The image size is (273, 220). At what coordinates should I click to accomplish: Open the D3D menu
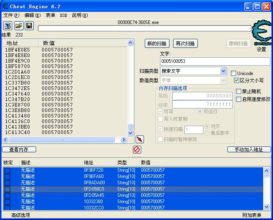click(x=63, y=15)
